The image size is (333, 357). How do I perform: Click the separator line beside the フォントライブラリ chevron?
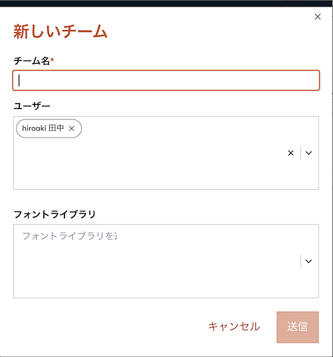click(x=300, y=261)
